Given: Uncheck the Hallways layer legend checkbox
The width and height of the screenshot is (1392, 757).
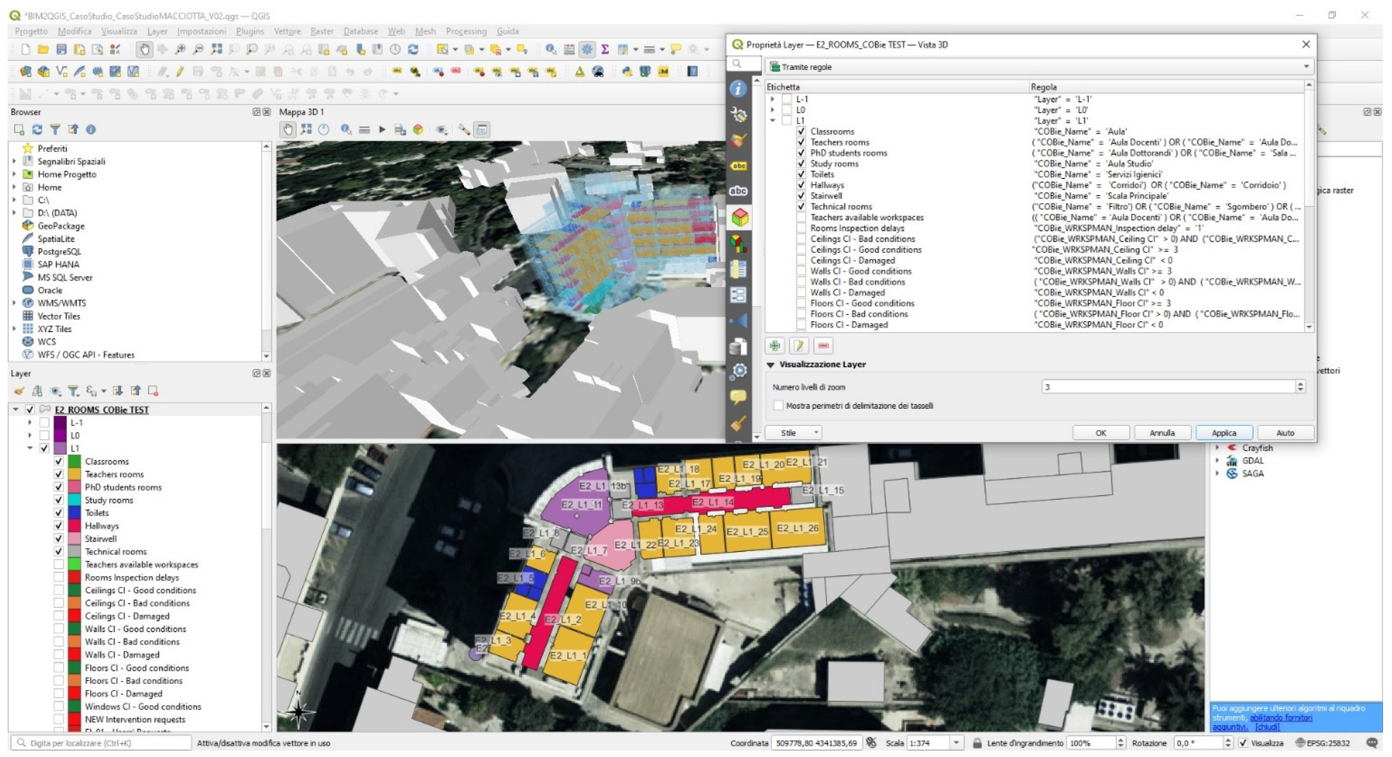Looking at the screenshot, I should [x=59, y=526].
